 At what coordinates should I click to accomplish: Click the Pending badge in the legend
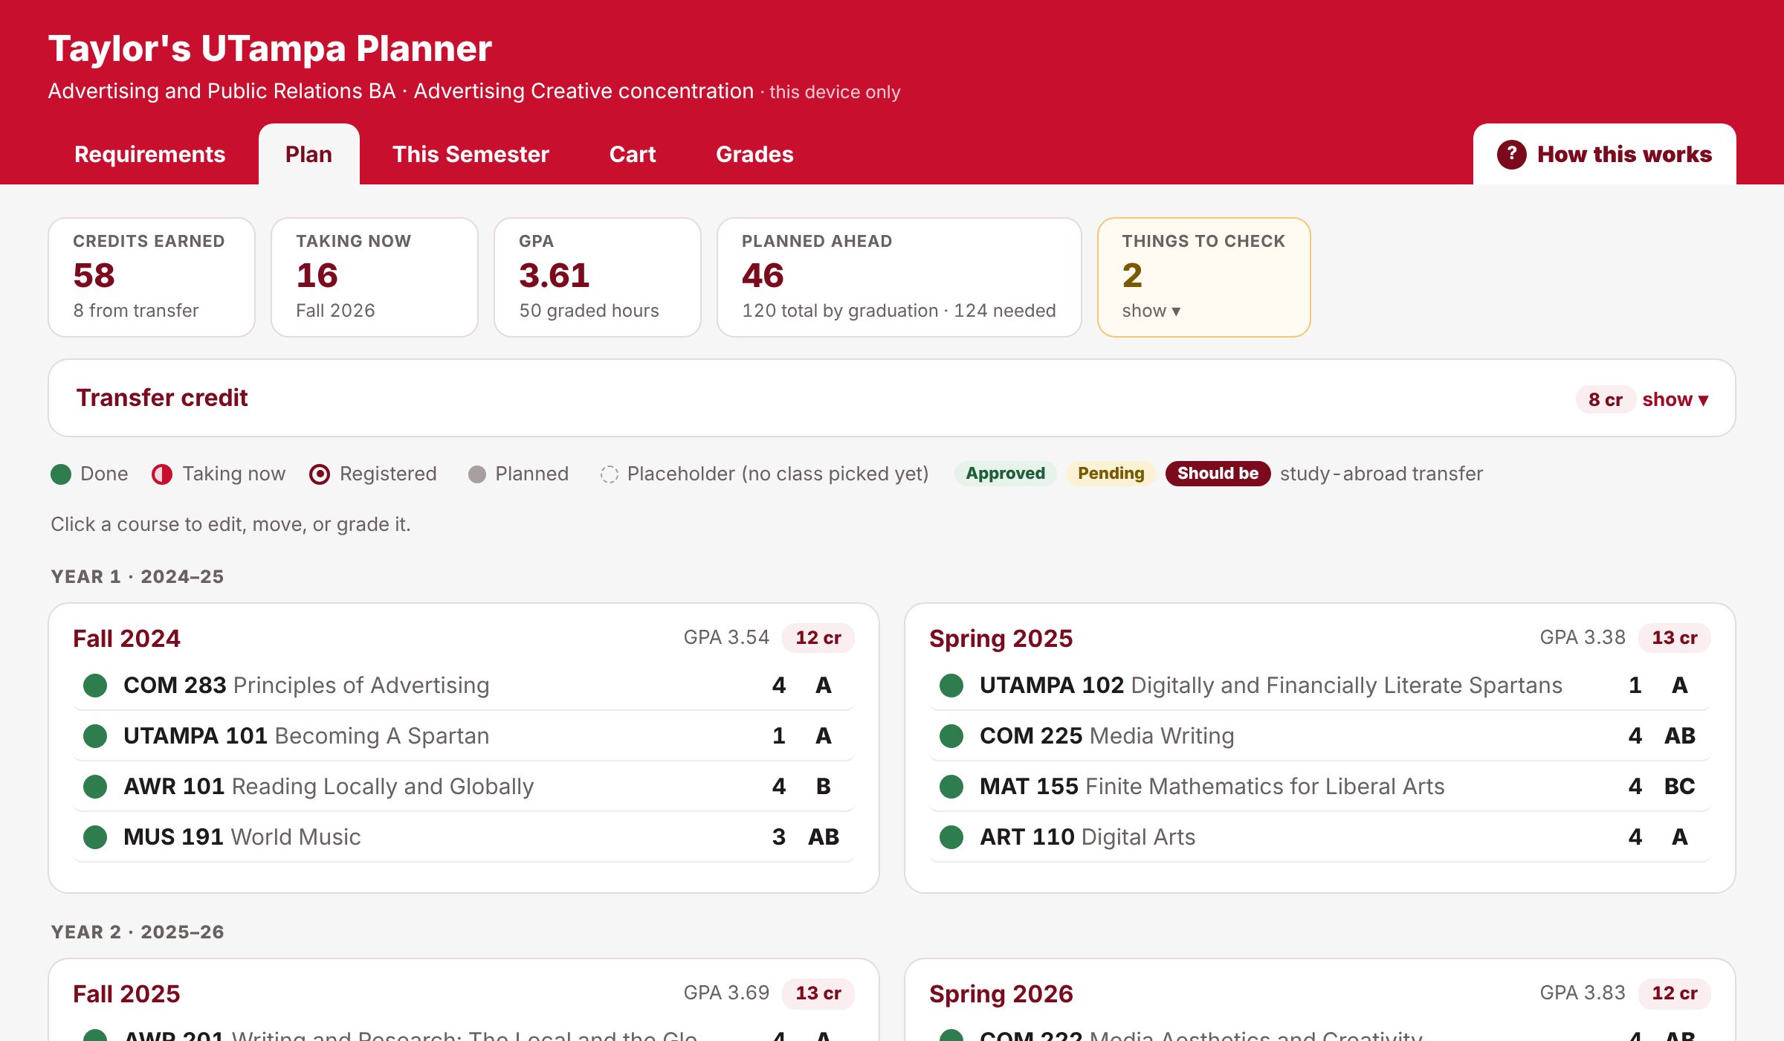pos(1111,474)
